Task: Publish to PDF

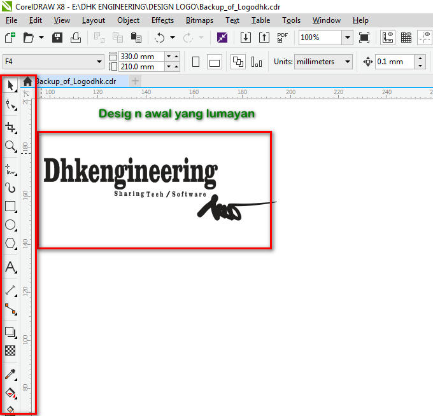Action: [x=282, y=38]
